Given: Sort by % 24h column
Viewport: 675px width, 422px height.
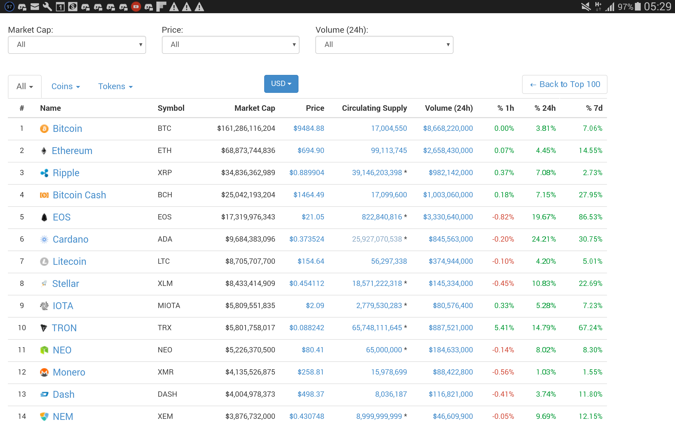Looking at the screenshot, I should tap(545, 108).
